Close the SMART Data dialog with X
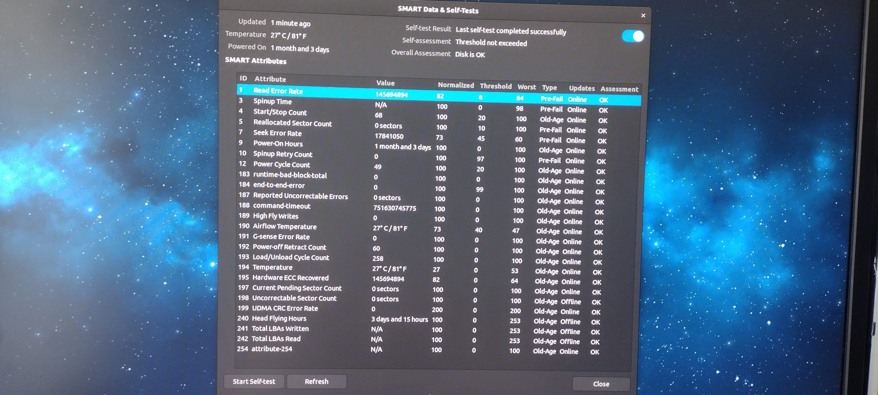This screenshot has height=395, width=878. pyautogui.click(x=643, y=15)
